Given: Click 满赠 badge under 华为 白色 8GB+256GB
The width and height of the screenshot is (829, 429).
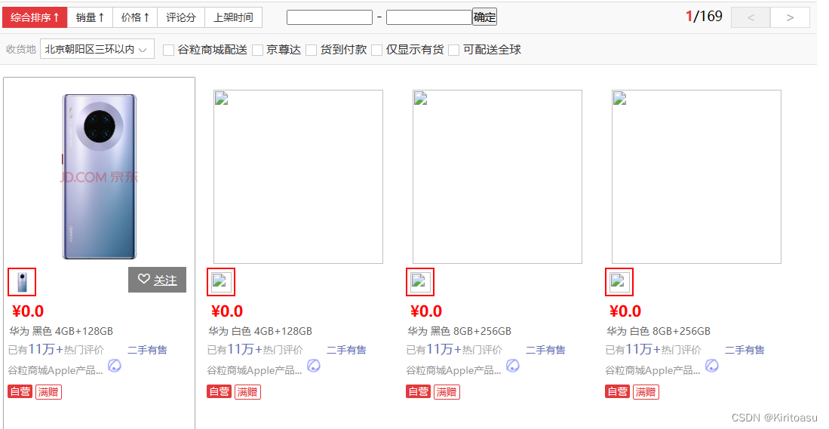Looking at the screenshot, I should tap(646, 392).
